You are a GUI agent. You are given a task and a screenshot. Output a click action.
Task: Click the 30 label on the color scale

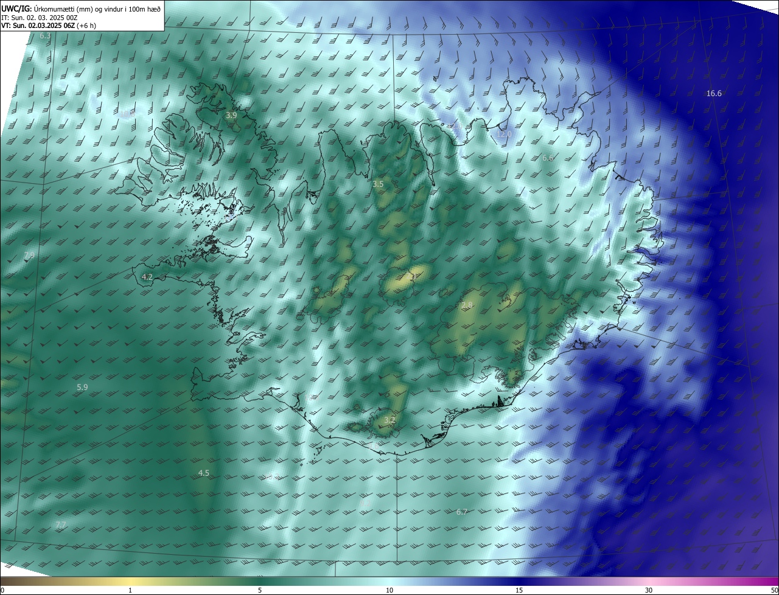coord(649,590)
